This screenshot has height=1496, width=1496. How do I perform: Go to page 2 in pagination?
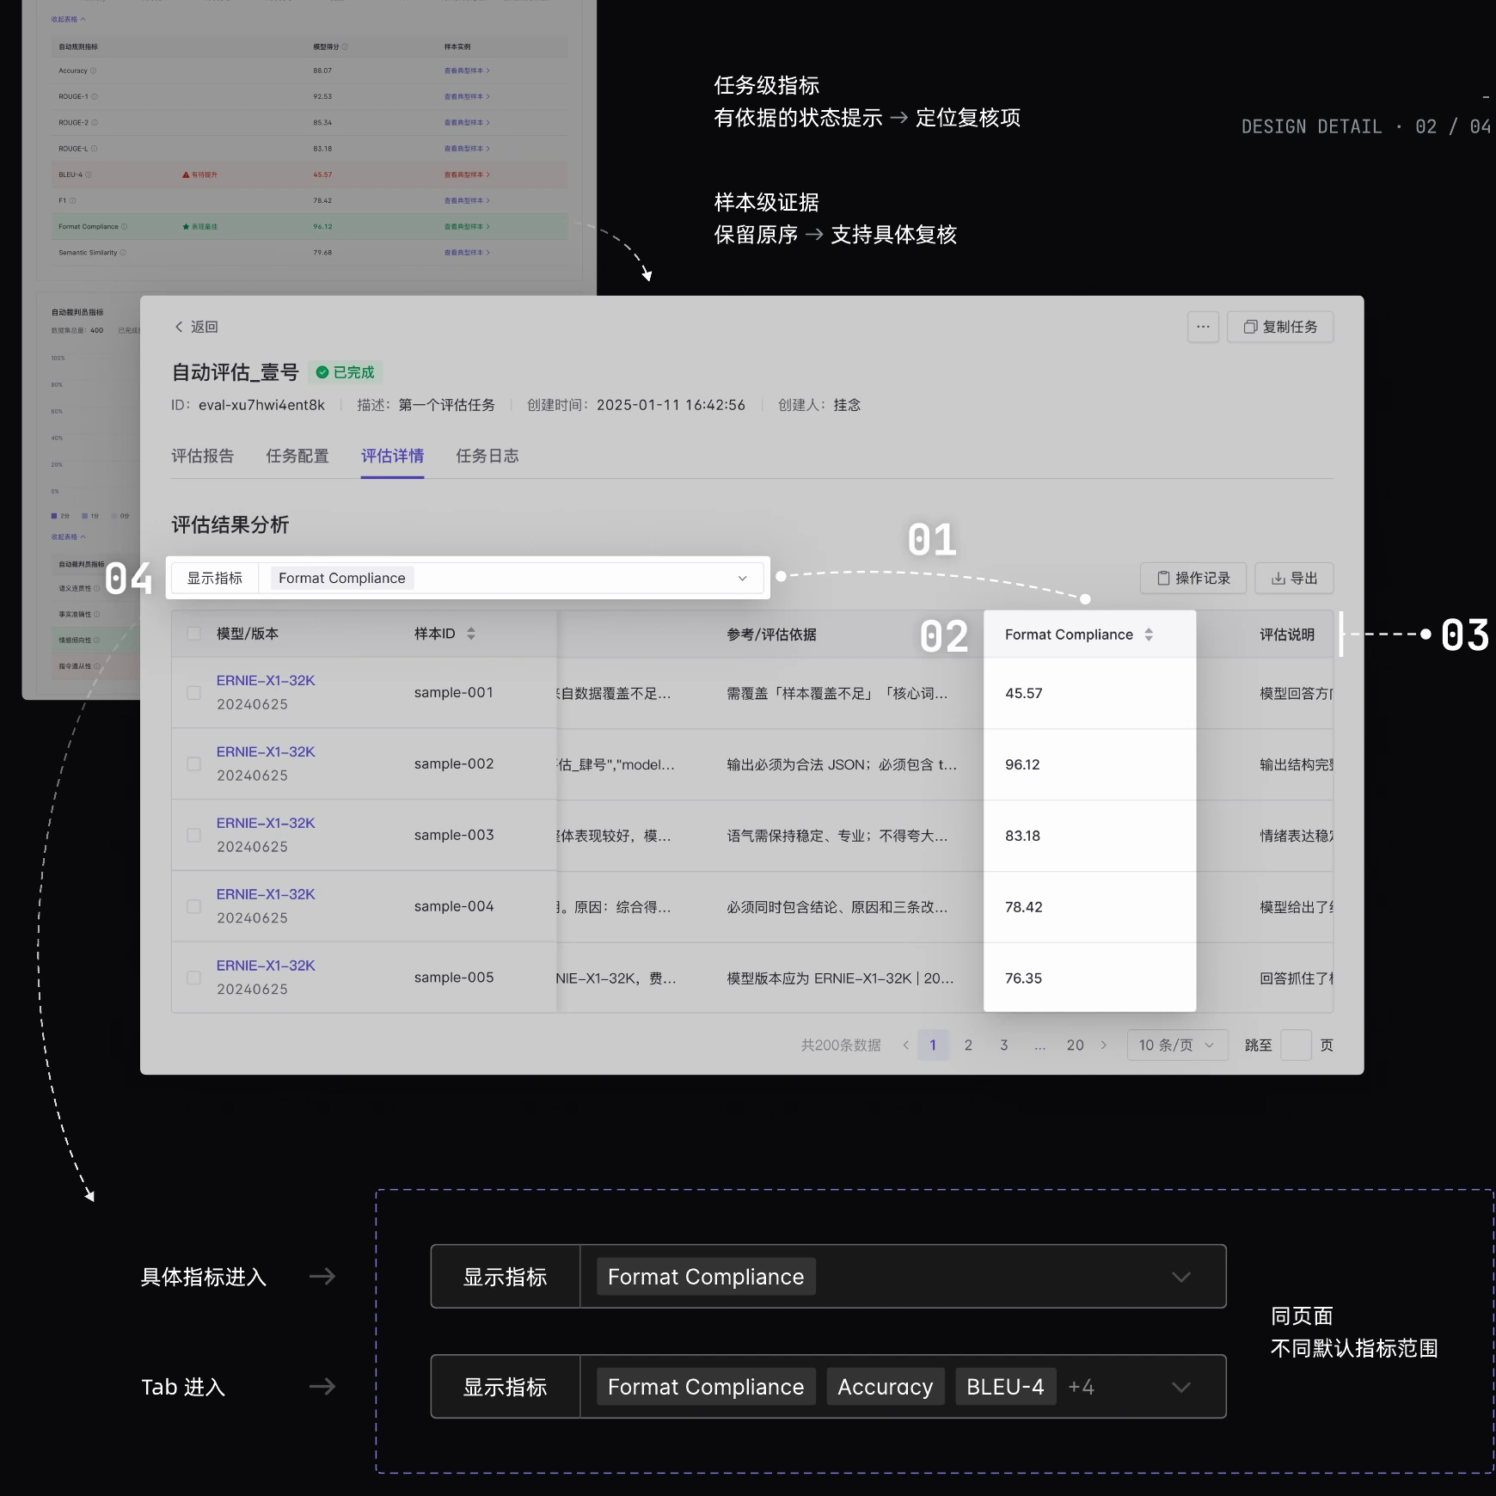click(968, 1045)
